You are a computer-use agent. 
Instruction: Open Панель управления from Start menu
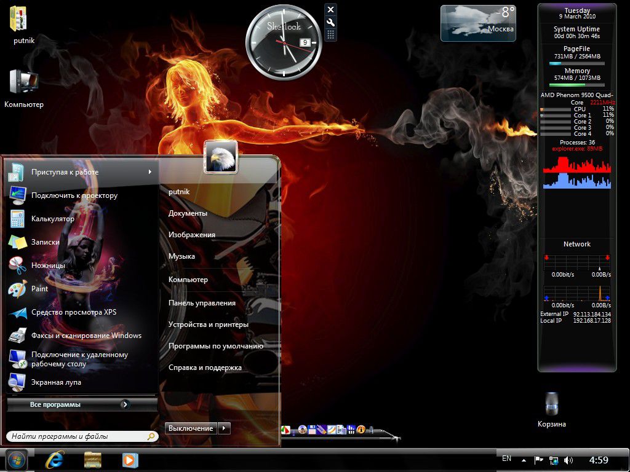click(x=202, y=303)
